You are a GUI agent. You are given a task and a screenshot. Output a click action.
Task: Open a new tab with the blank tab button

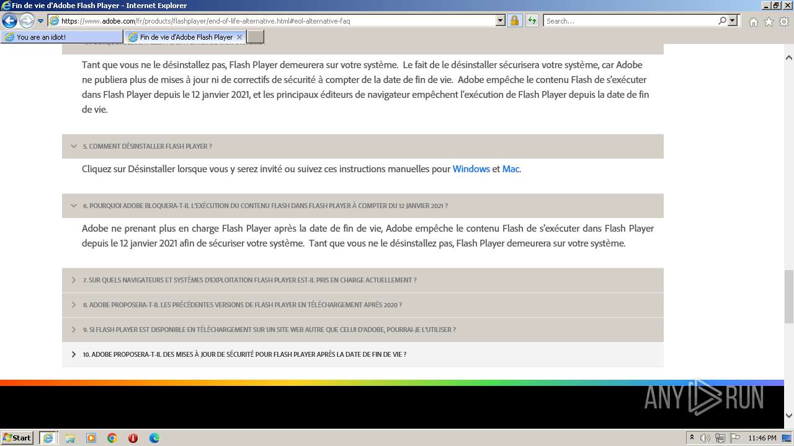click(256, 37)
